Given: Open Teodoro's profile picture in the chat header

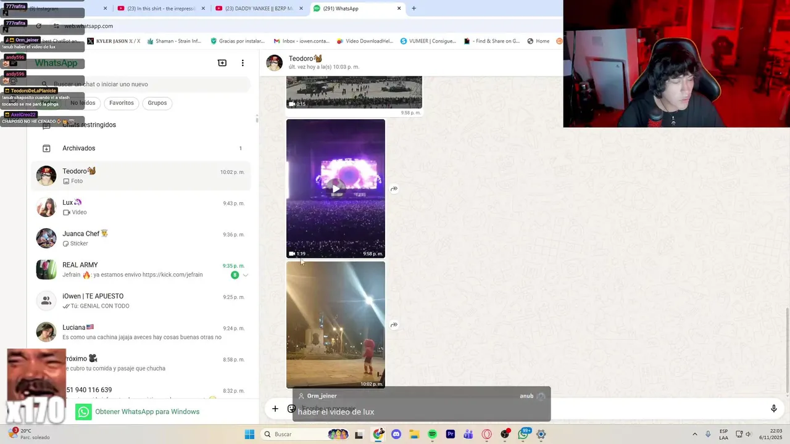Looking at the screenshot, I should 274,62.
